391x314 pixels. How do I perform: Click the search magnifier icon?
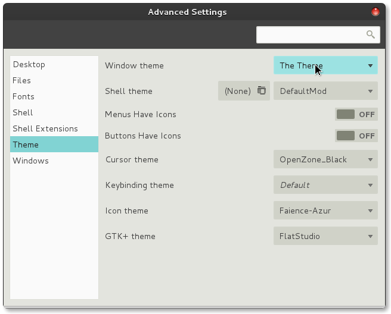(371, 34)
